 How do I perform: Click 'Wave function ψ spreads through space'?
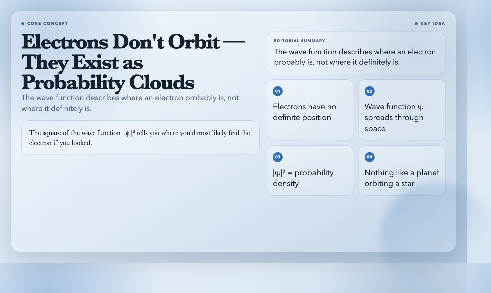click(x=394, y=117)
